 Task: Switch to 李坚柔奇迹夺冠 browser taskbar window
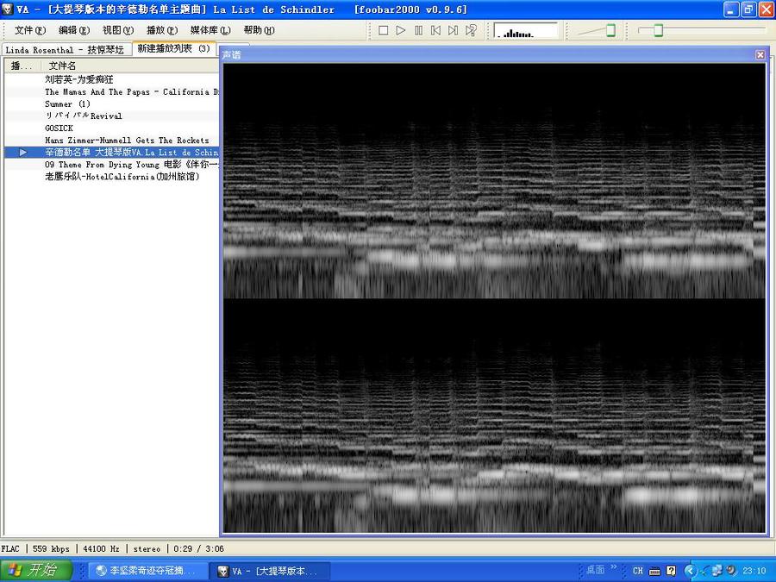tap(148, 571)
